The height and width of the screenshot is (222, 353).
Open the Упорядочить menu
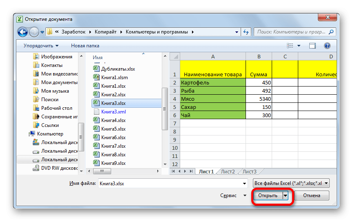click(41, 46)
